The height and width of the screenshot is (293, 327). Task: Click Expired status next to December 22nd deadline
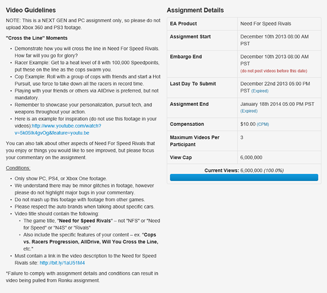(x=263, y=91)
